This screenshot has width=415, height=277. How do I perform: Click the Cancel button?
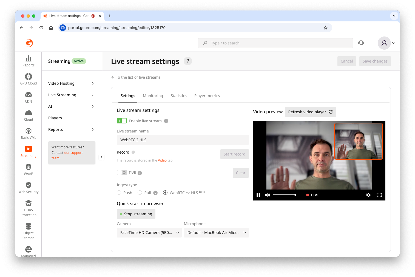347,61
